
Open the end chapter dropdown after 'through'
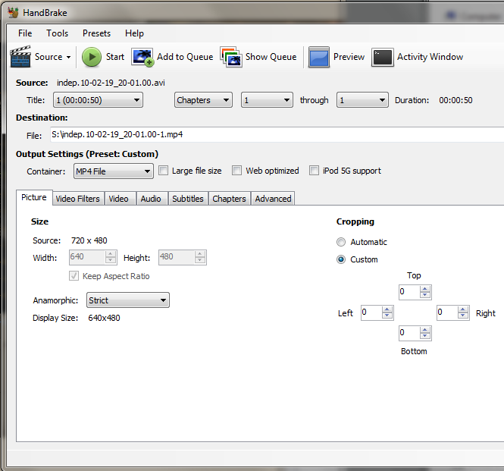click(362, 100)
